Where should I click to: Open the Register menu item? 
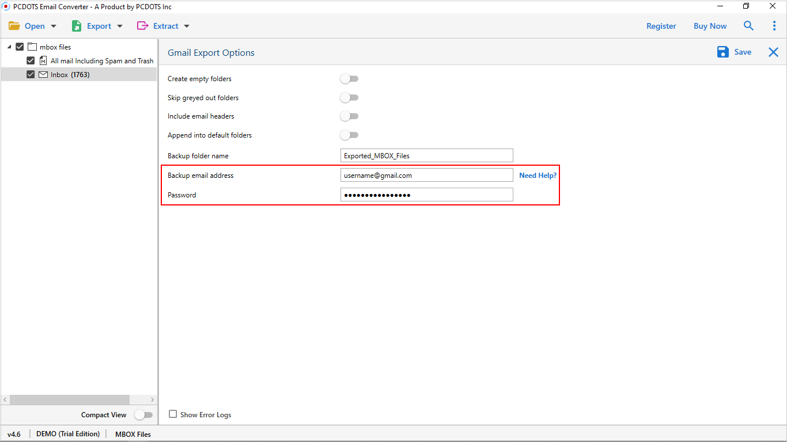point(661,26)
